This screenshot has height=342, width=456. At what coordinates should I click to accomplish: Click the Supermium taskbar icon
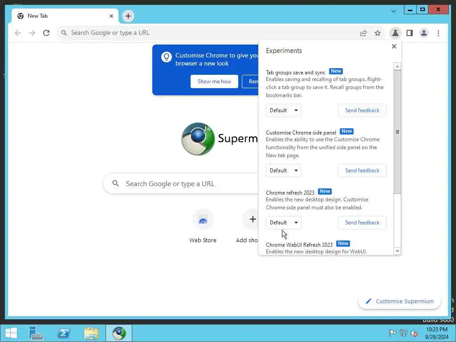click(118, 333)
